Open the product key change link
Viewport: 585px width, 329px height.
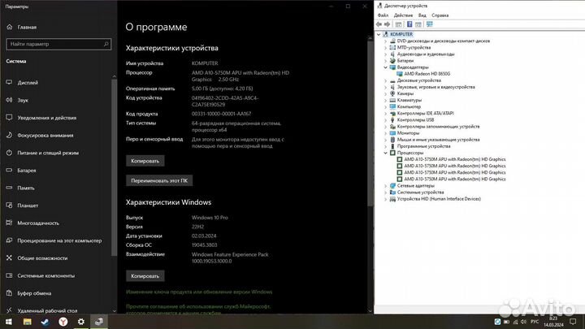(x=199, y=292)
